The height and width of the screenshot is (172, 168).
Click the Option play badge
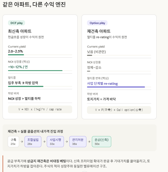pyautogui.click(x=97, y=23)
